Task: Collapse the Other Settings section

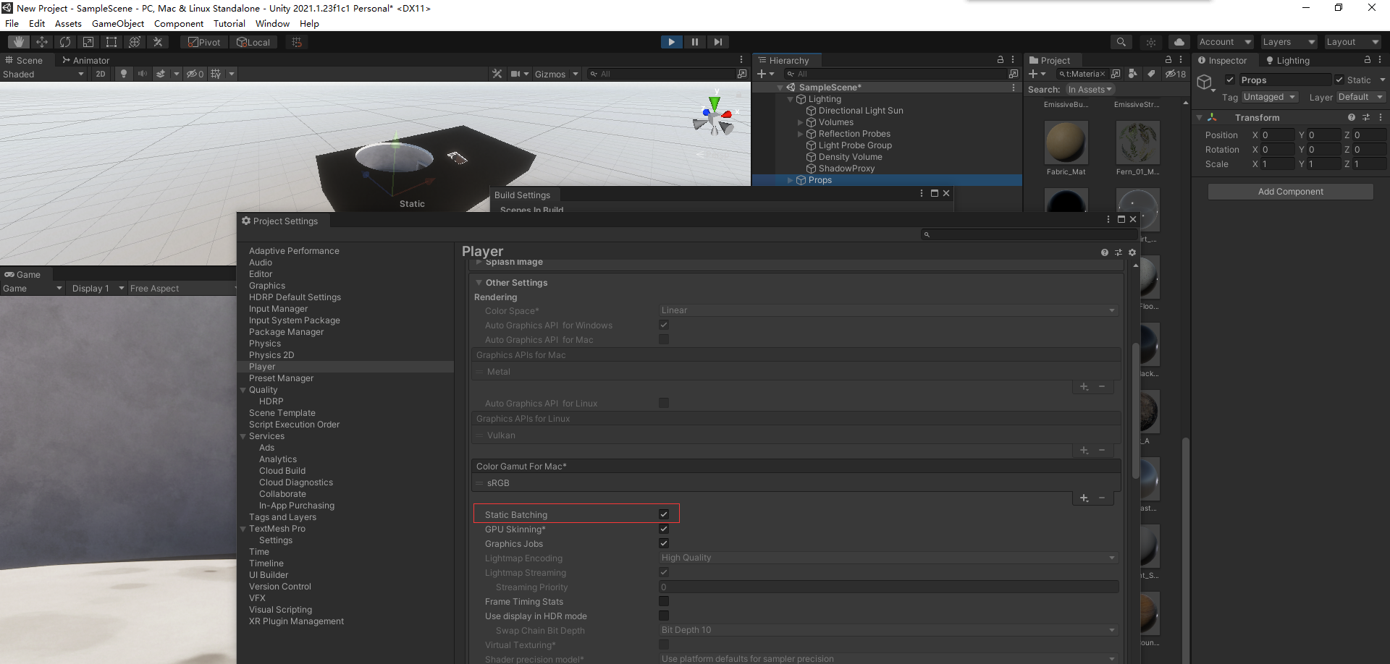Action: 479,283
